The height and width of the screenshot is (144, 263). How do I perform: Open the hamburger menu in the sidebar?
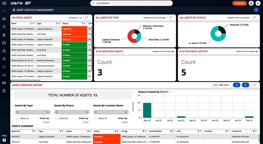click(x=4, y=3)
